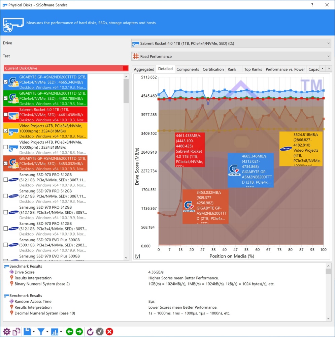
Task: Open the filter icon dropdown arrow
Action: coord(47,332)
